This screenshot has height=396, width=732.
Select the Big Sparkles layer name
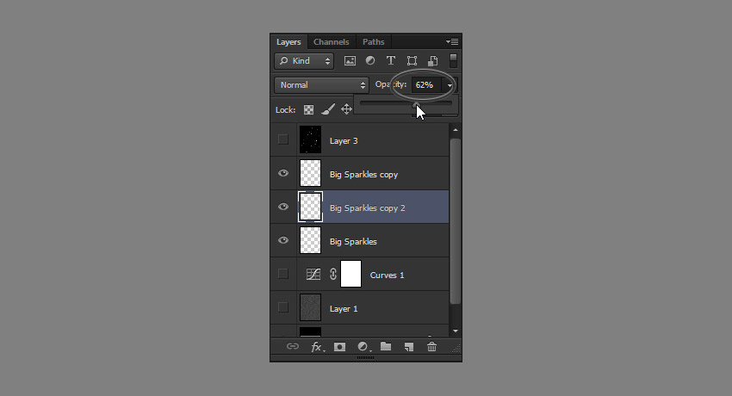[353, 242]
